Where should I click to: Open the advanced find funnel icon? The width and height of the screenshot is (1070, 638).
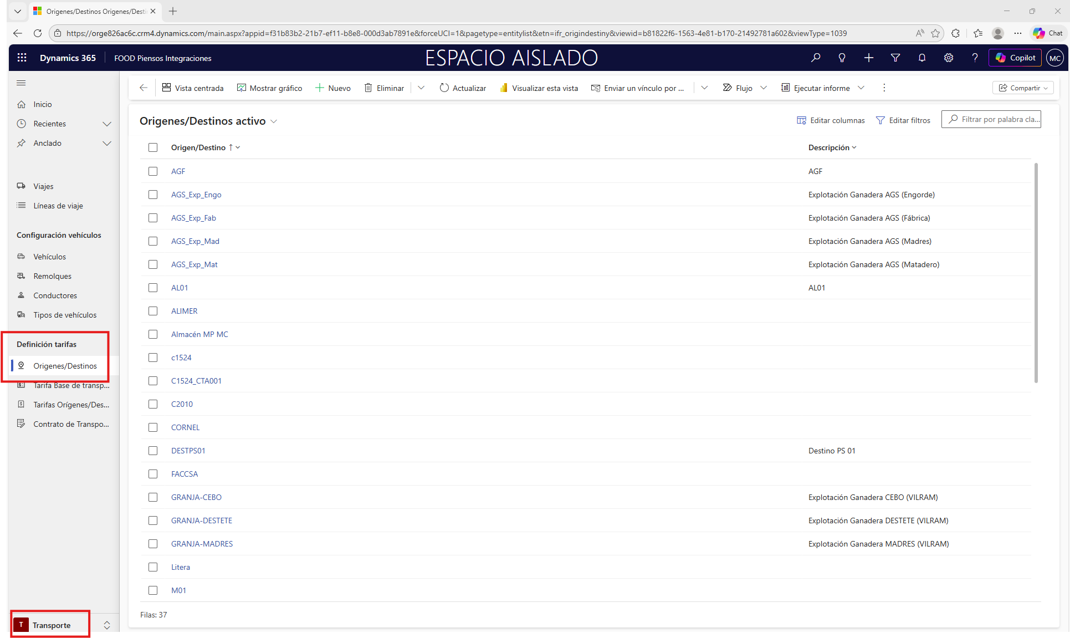[x=895, y=58]
